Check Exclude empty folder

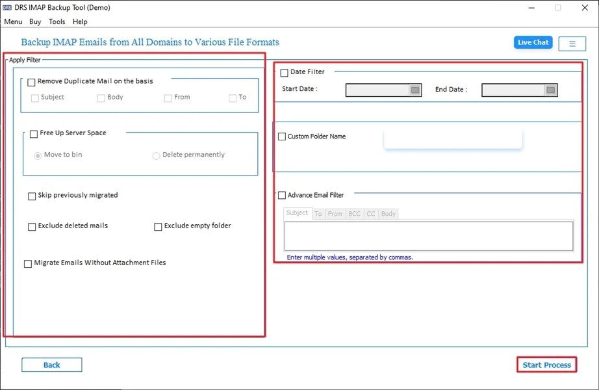157,226
